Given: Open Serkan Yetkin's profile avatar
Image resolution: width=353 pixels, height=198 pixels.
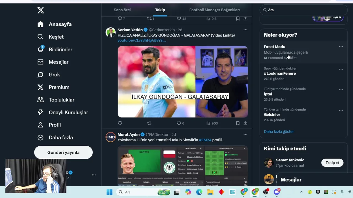Looking at the screenshot, I should point(111,32).
